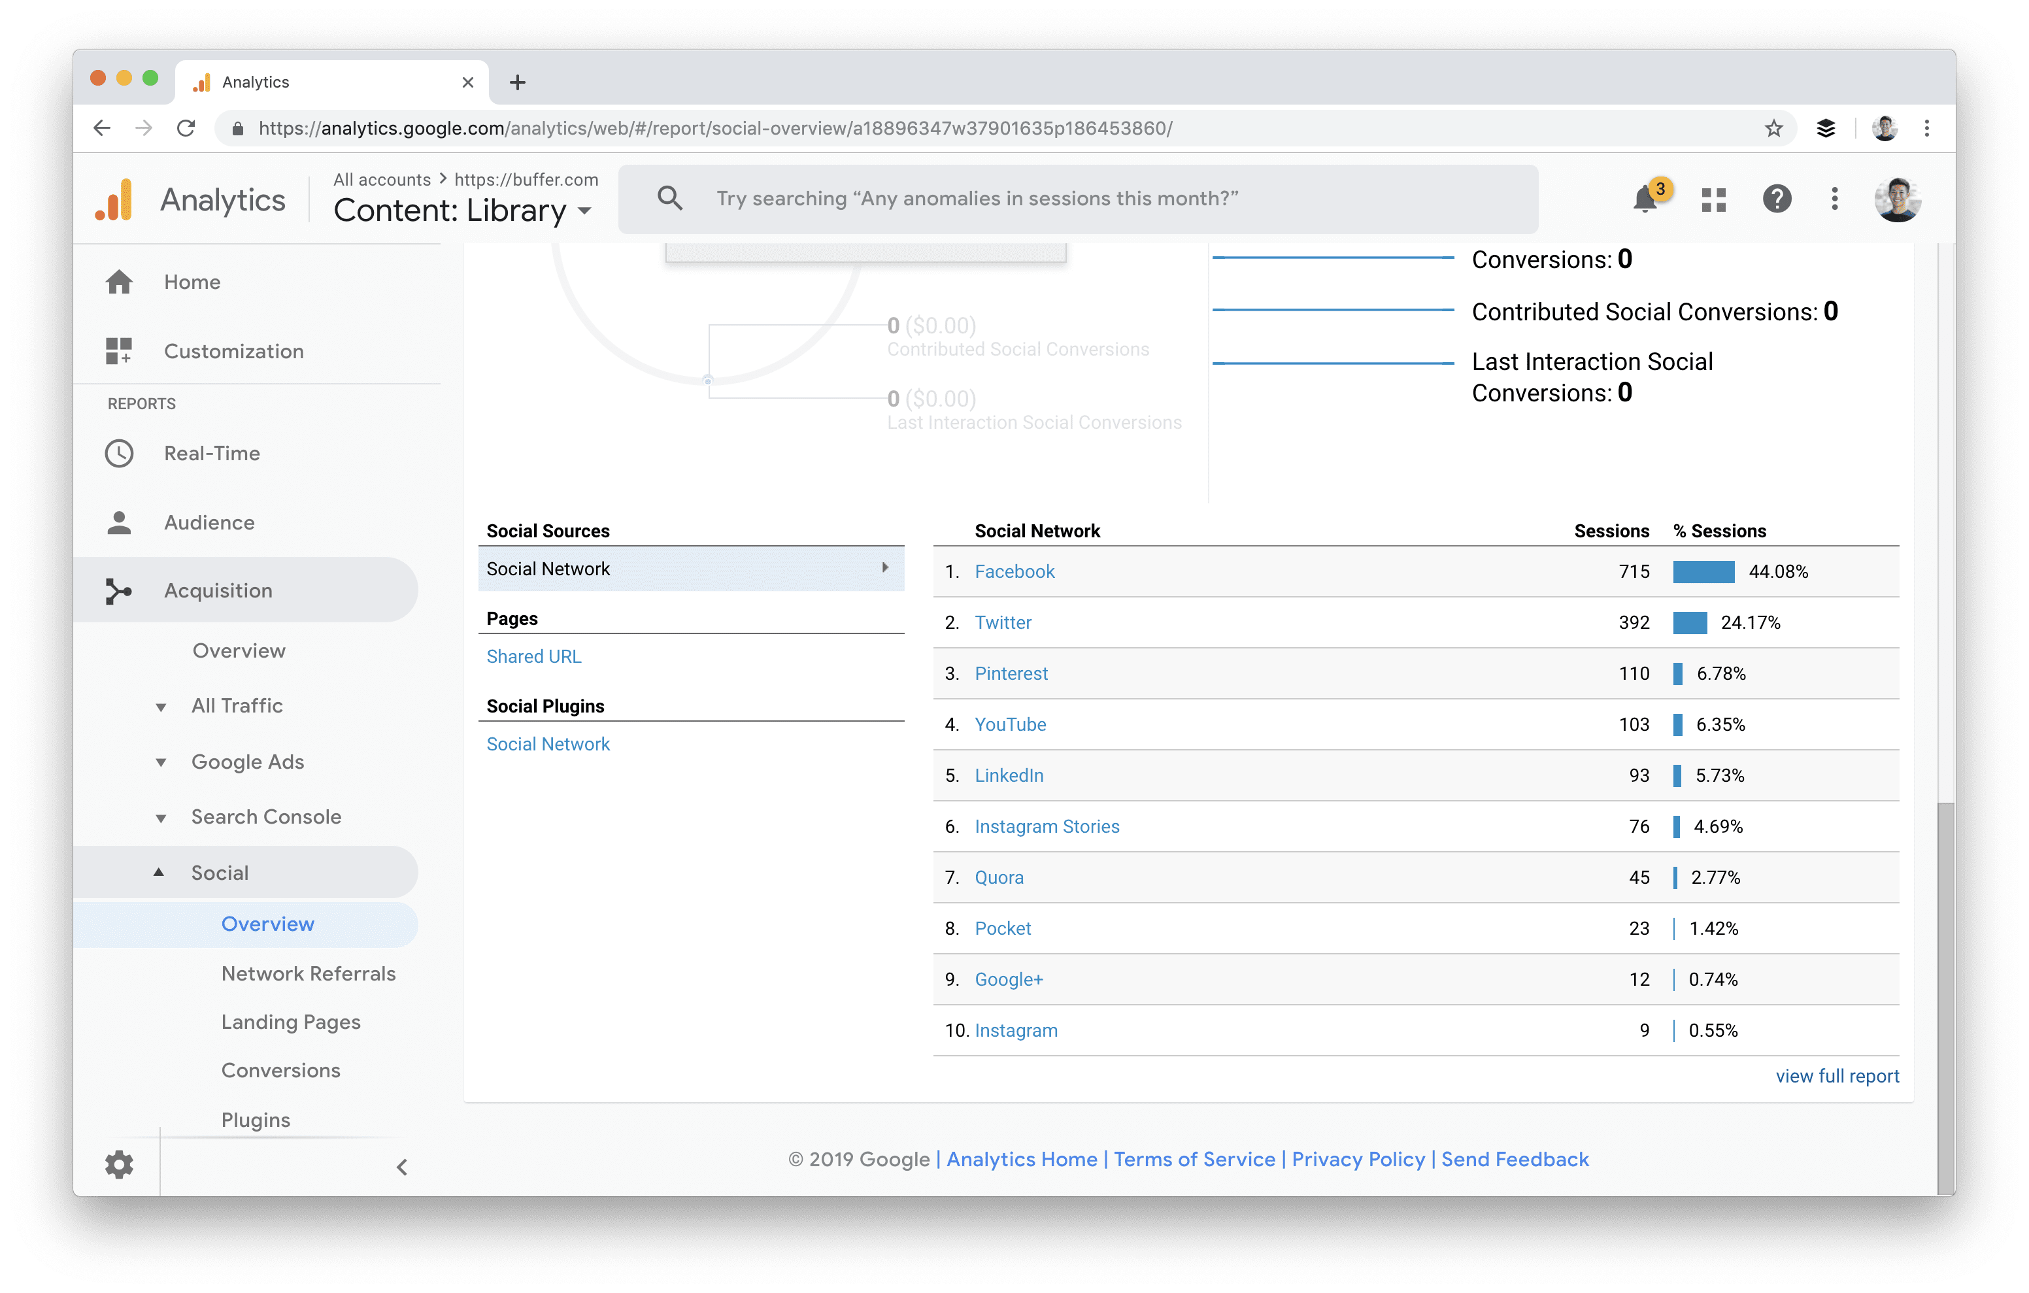This screenshot has width=2029, height=1293.
Task: Open Analytics Home footer link
Action: tap(1021, 1159)
